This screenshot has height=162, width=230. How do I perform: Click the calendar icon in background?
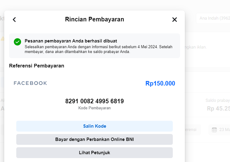tap(214, 130)
